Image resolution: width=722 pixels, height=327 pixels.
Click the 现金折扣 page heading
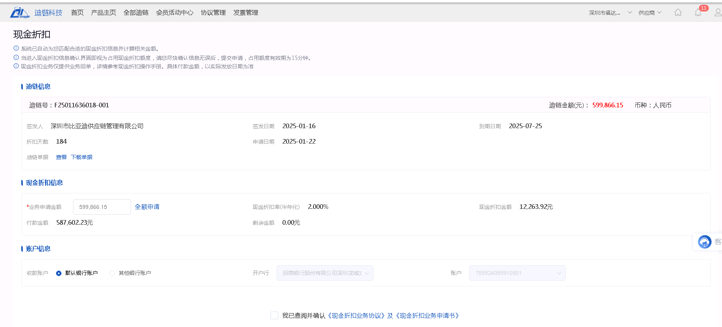pos(32,34)
